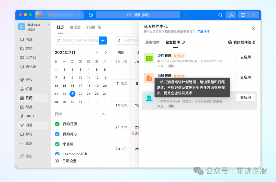This screenshot has height=182, width=276.
Task: Click the 证件管理 plugin icon
Action: click(x=149, y=58)
